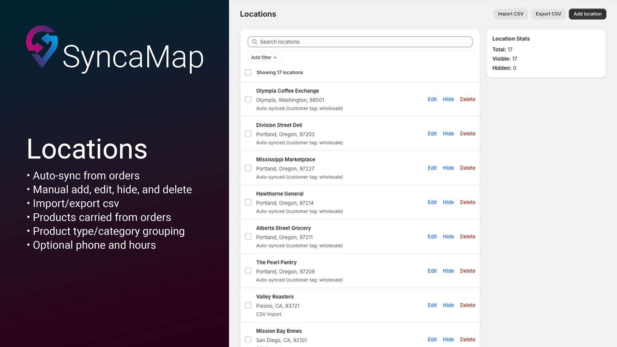Delete the Olympia Coffee Exchange location
Image resolution: width=617 pixels, height=347 pixels.
point(468,99)
